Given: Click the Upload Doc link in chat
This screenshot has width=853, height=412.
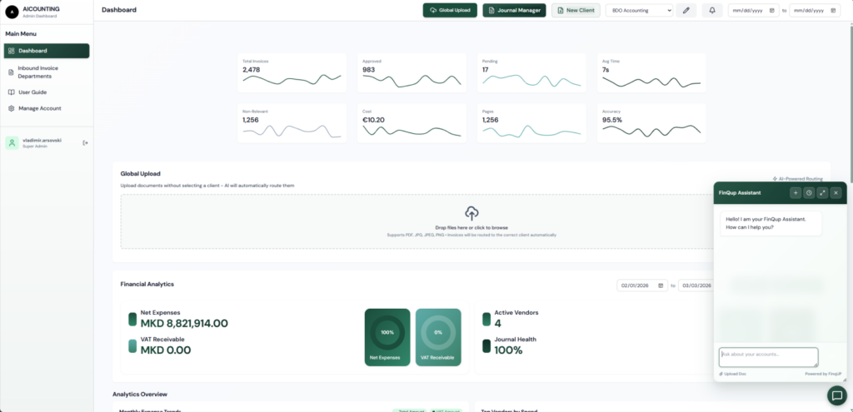Looking at the screenshot, I should pyautogui.click(x=733, y=374).
